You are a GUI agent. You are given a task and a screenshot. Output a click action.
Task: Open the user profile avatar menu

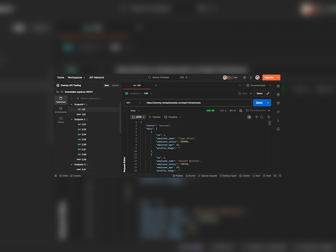(257, 78)
